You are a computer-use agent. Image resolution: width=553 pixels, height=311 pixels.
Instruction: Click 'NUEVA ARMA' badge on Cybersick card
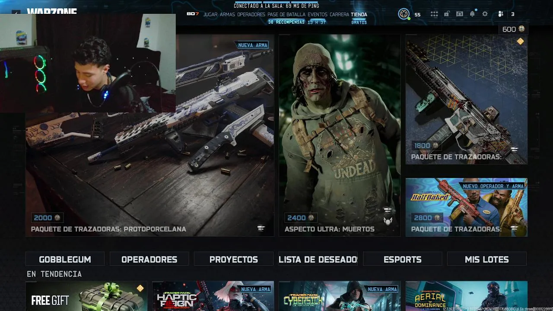(382, 289)
